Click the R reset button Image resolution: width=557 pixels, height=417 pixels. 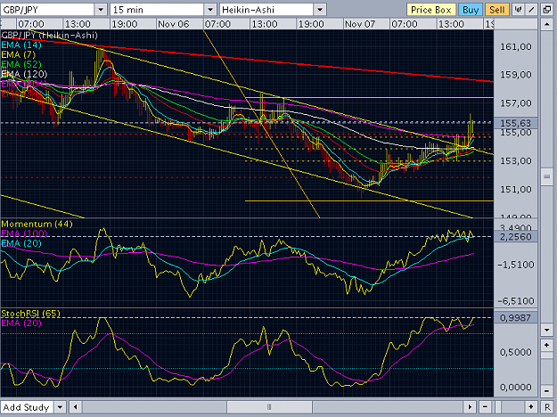tap(547, 407)
